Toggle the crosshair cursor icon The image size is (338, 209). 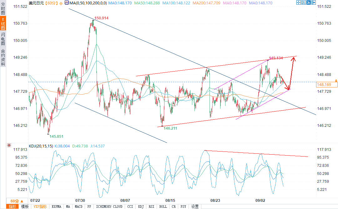point(299,2)
